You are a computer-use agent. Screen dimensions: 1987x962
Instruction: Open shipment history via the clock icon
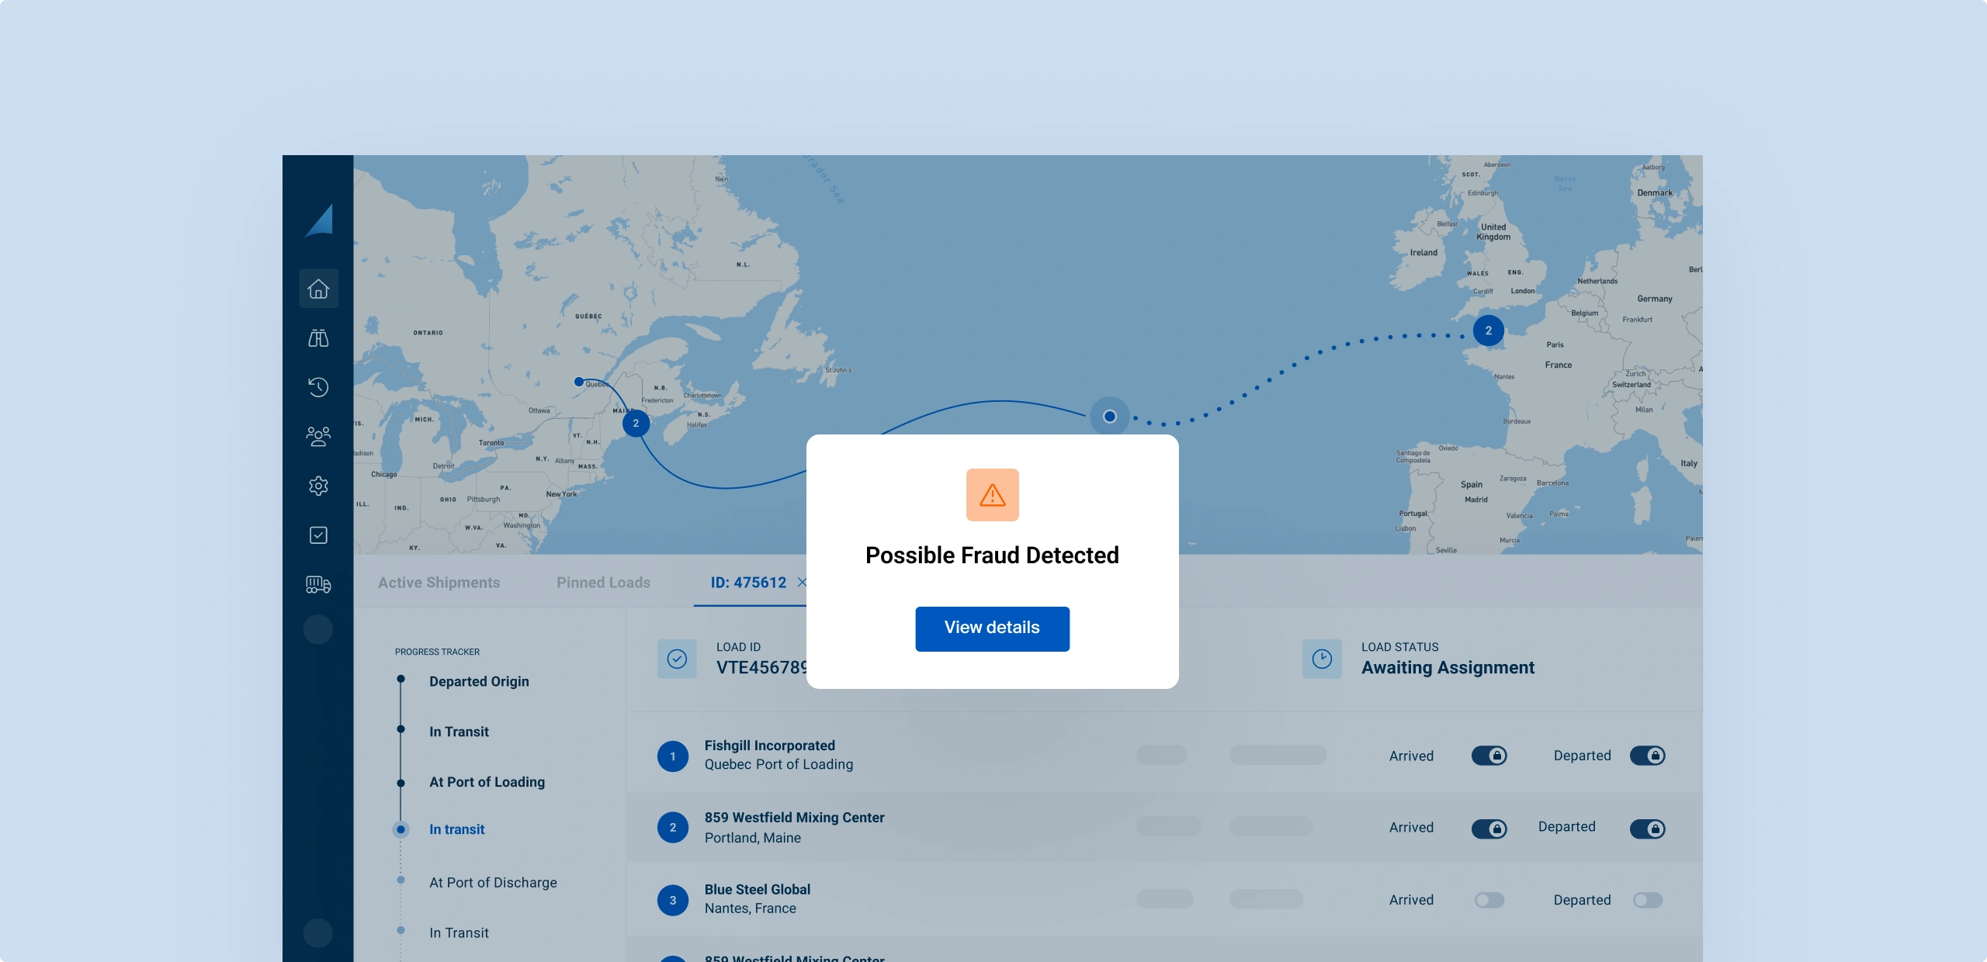[318, 387]
